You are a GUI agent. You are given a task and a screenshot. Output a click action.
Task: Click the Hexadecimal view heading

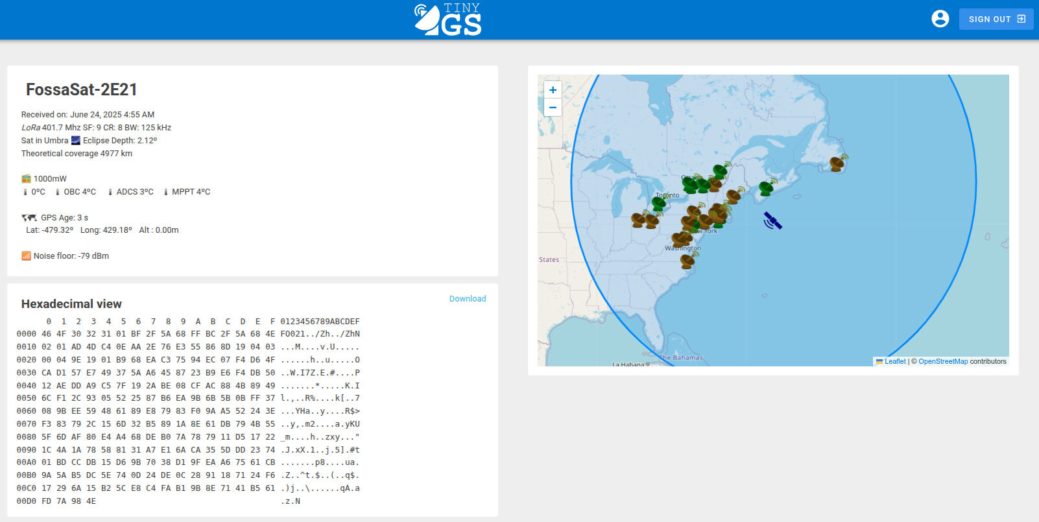coord(71,304)
